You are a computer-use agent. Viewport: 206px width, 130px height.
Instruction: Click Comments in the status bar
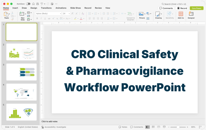[x=137, y=127]
